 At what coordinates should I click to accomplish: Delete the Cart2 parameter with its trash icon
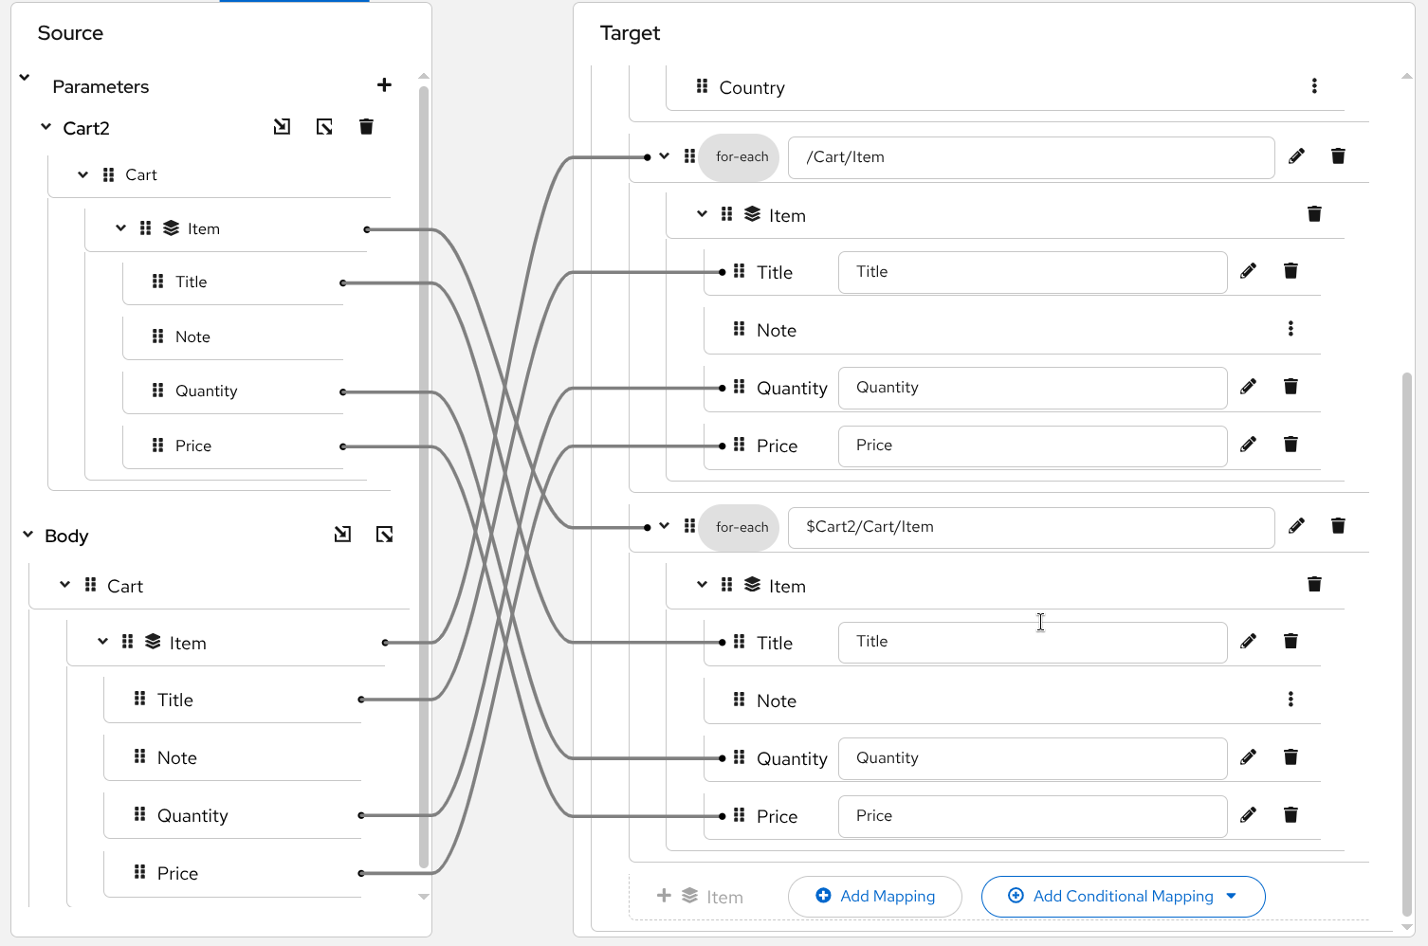[366, 127]
